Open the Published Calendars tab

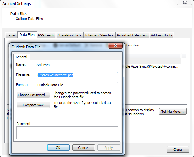(132, 35)
